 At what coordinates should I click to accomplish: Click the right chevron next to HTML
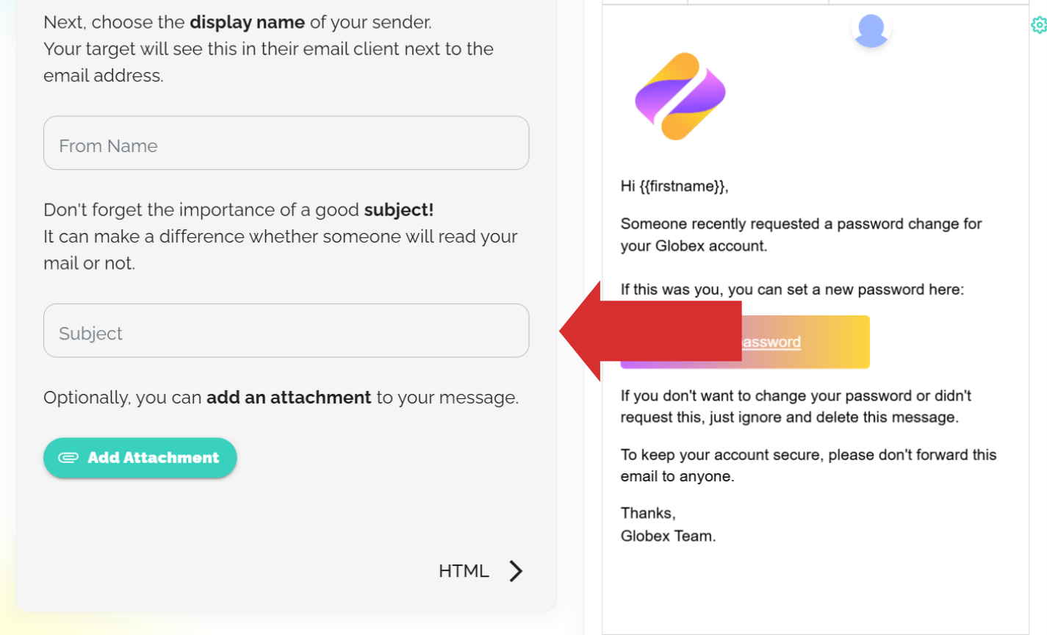click(517, 571)
